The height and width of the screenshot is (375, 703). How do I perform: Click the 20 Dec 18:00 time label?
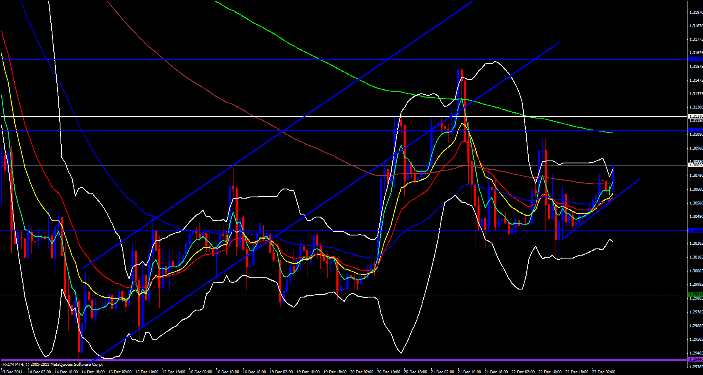click(x=415, y=372)
